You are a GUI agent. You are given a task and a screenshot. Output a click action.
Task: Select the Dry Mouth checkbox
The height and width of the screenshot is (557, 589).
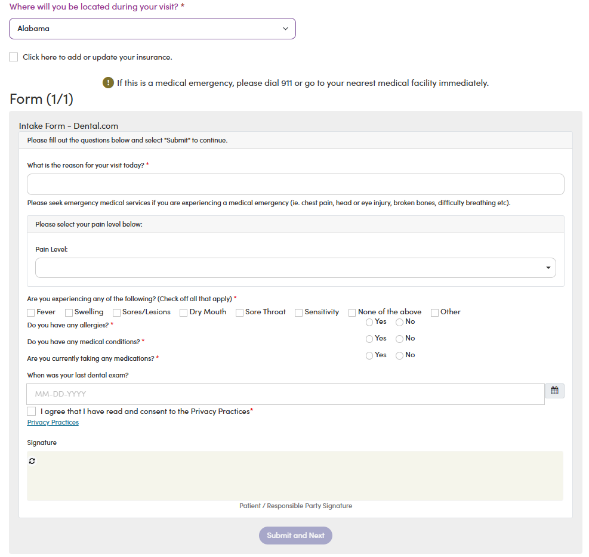click(x=184, y=312)
